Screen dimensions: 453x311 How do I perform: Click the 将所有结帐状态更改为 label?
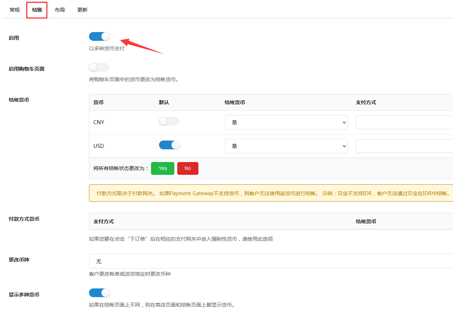point(121,168)
